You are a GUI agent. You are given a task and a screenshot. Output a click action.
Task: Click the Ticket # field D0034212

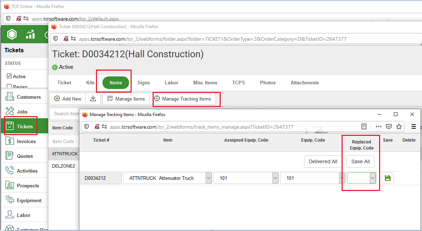point(101,178)
